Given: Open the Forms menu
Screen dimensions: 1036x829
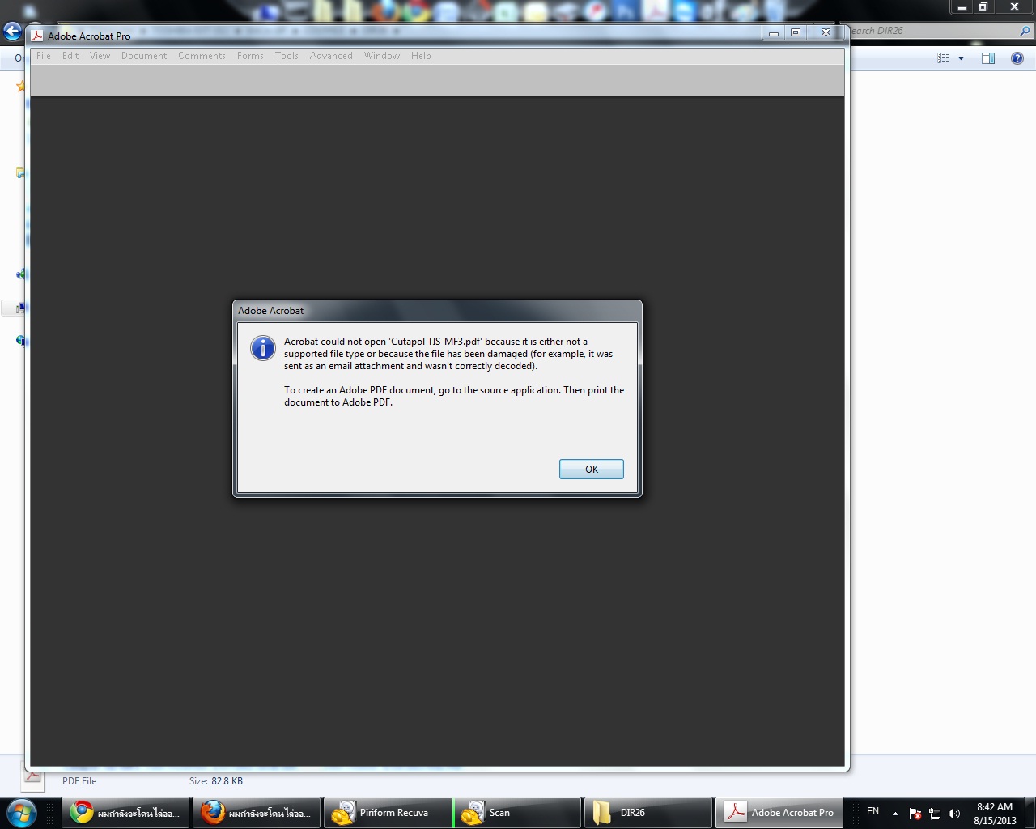Looking at the screenshot, I should coord(250,56).
